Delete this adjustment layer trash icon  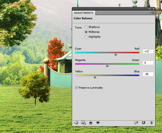tap(151, 123)
